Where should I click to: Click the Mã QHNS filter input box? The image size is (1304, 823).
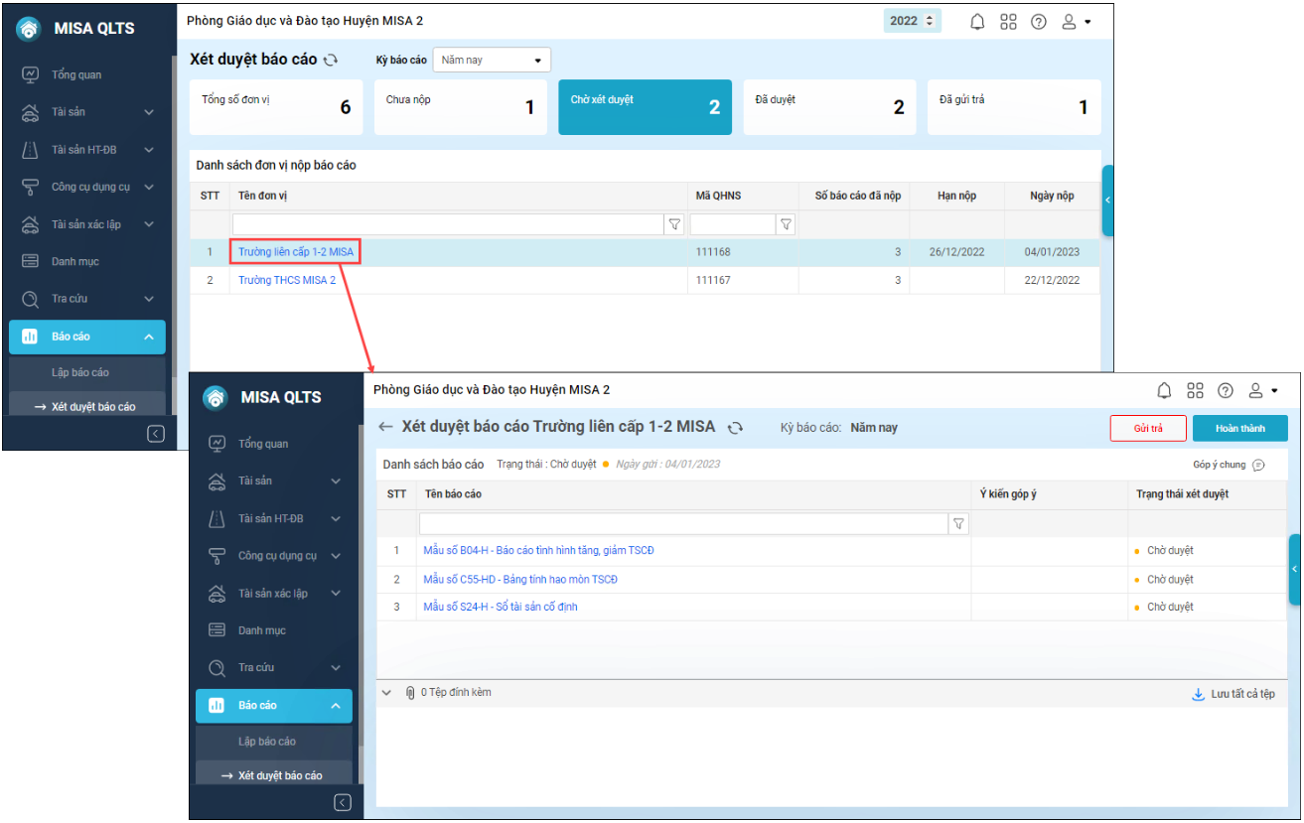click(x=733, y=224)
